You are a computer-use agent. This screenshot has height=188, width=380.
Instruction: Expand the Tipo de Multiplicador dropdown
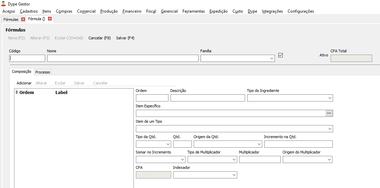click(234, 160)
